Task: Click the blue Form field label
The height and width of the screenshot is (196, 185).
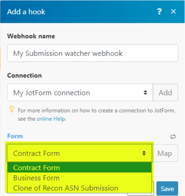Action: 15,136
